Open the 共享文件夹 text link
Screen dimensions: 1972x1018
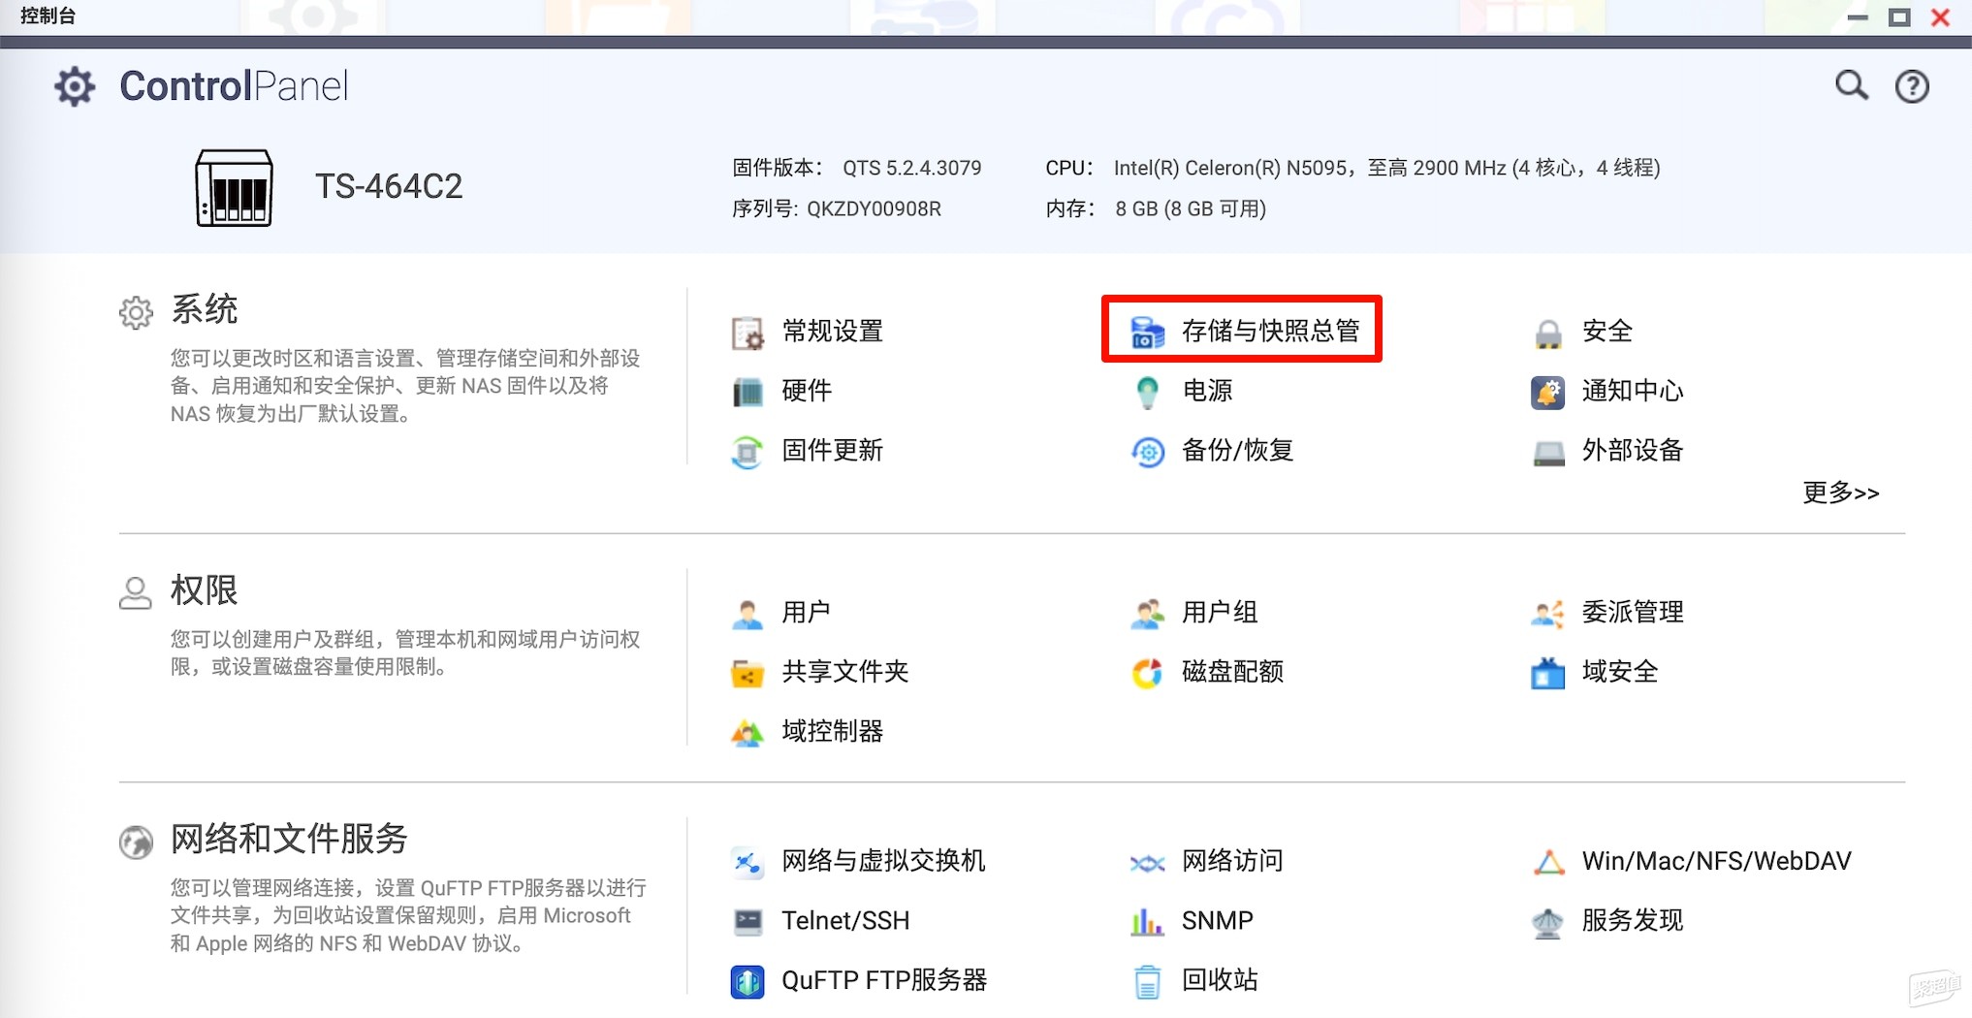(x=844, y=672)
